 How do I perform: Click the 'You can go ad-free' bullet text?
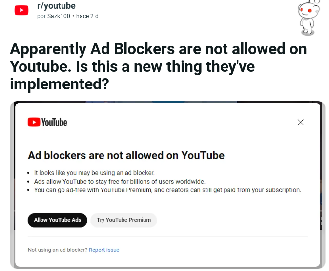click(167, 190)
